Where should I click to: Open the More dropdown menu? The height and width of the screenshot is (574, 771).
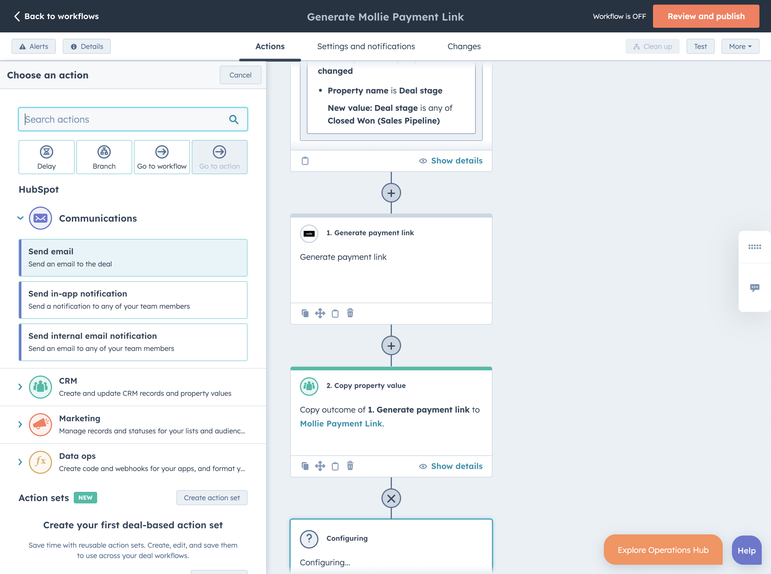(740, 46)
